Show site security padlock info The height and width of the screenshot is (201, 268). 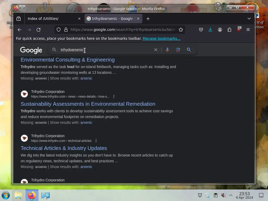tap(66, 30)
